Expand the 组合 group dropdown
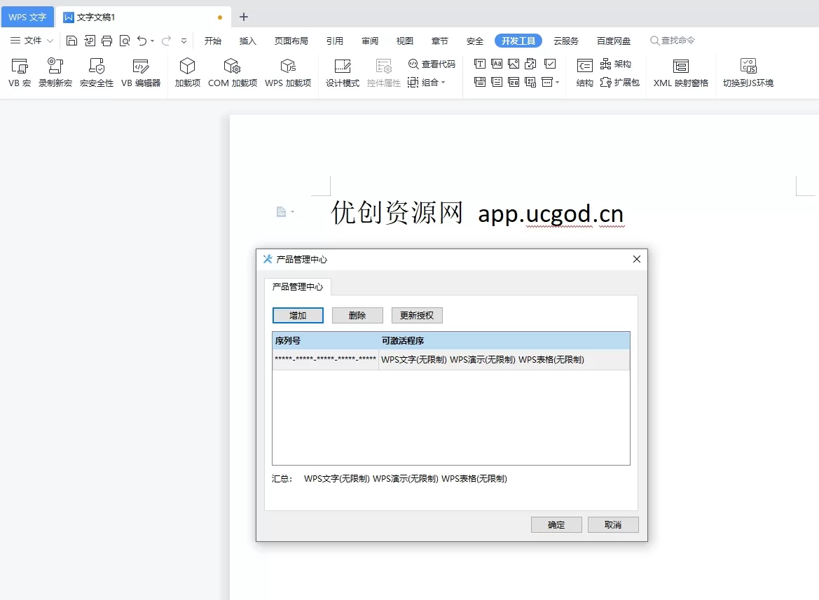This screenshot has width=819, height=600. click(427, 82)
